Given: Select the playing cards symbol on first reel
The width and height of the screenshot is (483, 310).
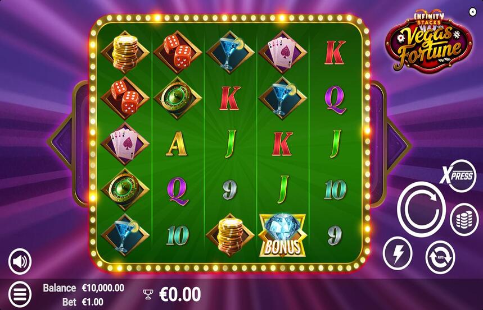Looking at the screenshot, I should [125, 144].
